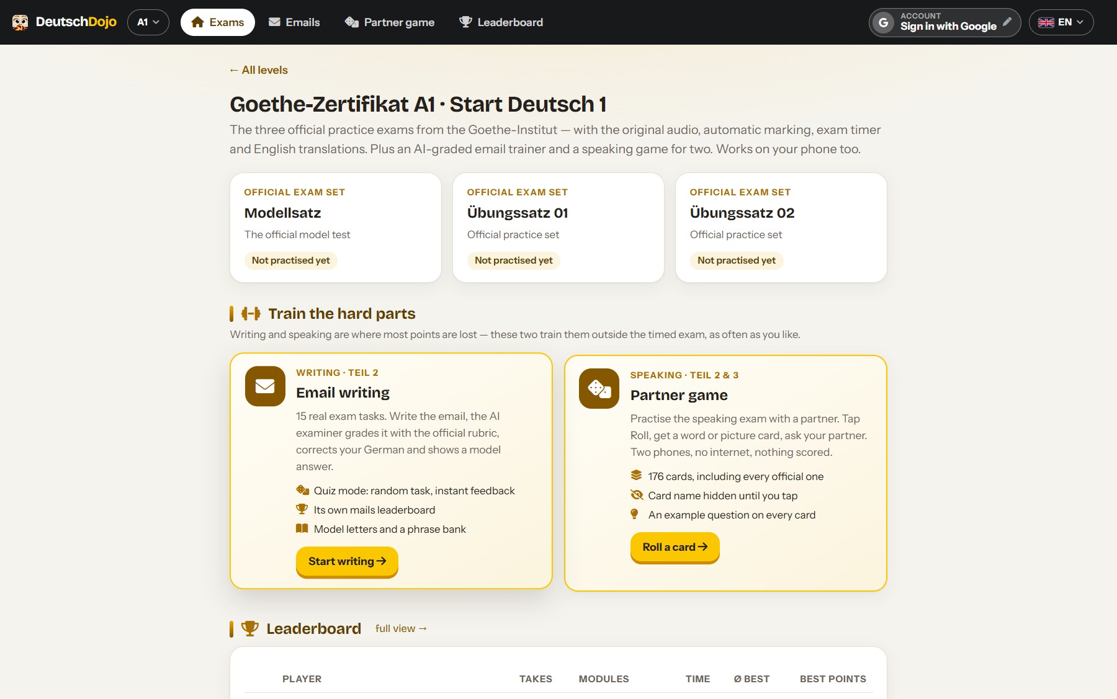The image size is (1117, 699).
Task: Open the Übungssatz 01 exam card
Action: [558, 228]
